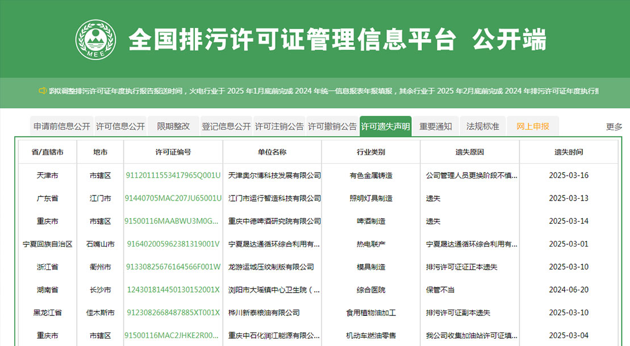This screenshot has height=346, width=630.
Task: Click the 网上申报 tab
Action: (x=532, y=126)
